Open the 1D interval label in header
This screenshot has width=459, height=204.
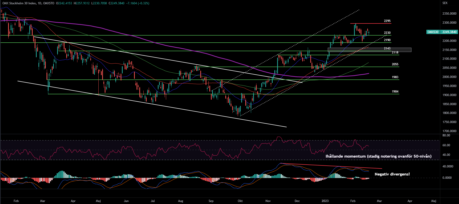(x=39, y=3)
